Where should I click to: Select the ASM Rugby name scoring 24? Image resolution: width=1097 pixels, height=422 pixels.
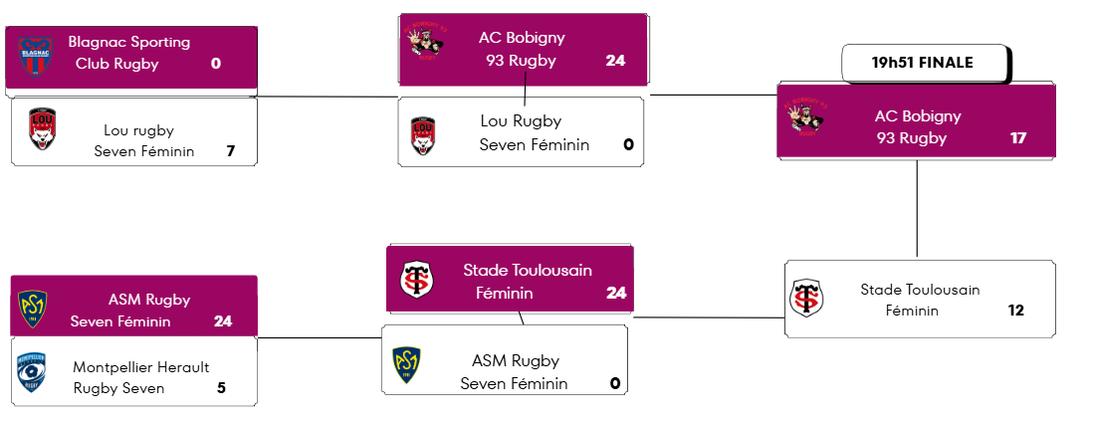[x=130, y=311]
